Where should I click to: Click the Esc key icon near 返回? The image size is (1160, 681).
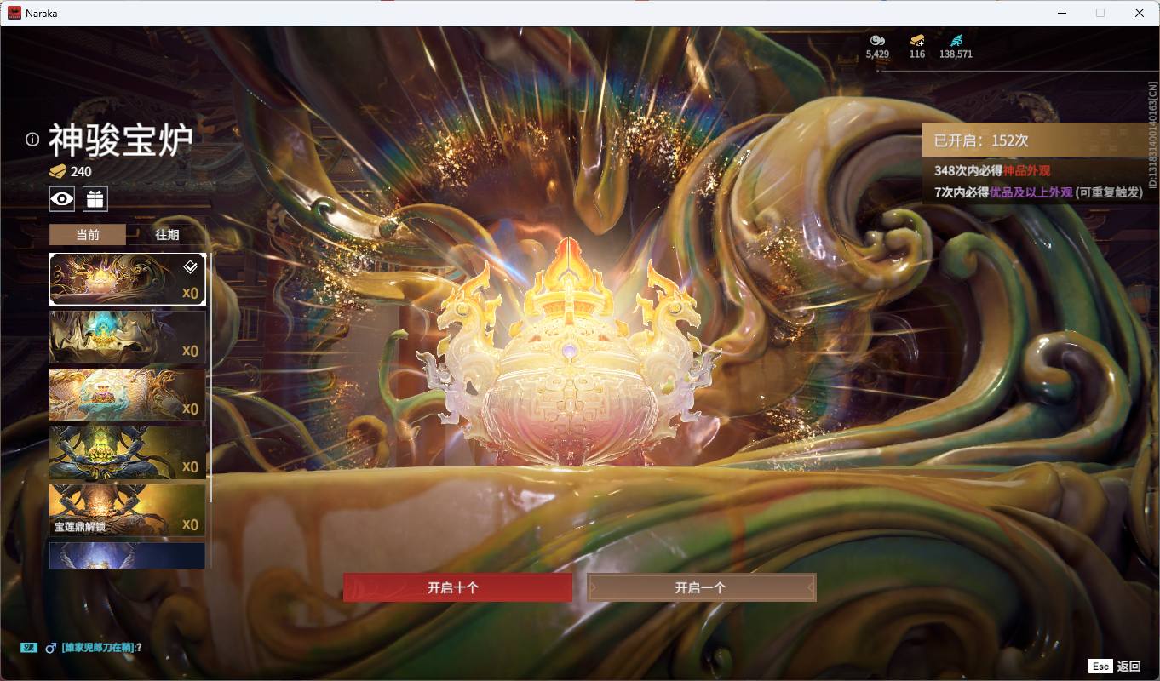(x=1100, y=666)
